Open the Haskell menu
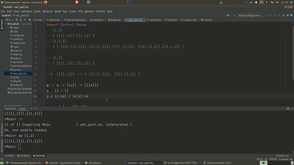The height and width of the screenshot is (165, 294). coord(100,11)
